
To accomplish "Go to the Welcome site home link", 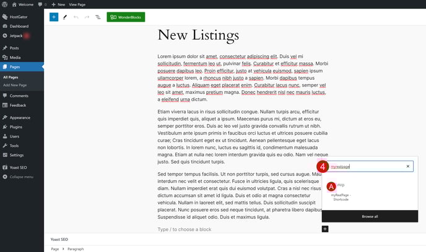I will point(23,4).
